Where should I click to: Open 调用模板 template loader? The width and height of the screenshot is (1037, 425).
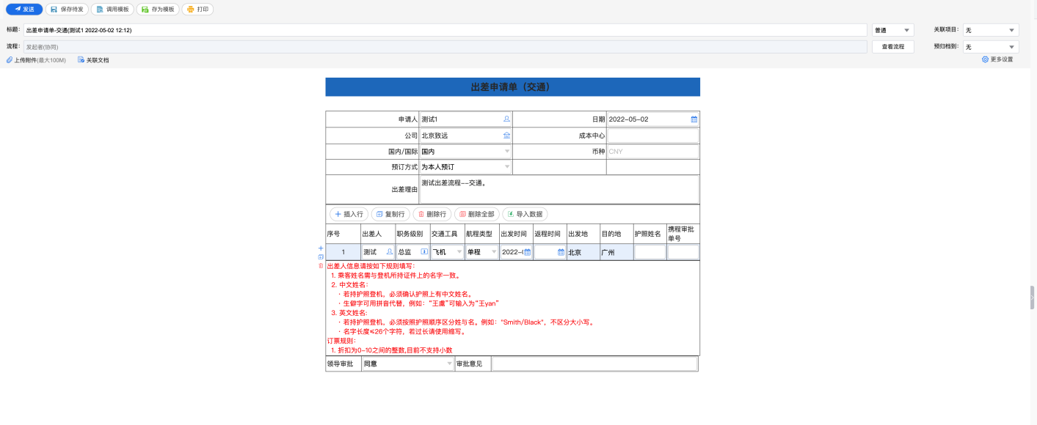(x=112, y=10)
